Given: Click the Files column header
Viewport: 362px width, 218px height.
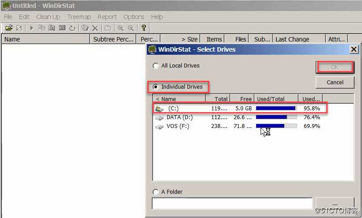Looking at the screenshot, I should click(x=237, y=39).
